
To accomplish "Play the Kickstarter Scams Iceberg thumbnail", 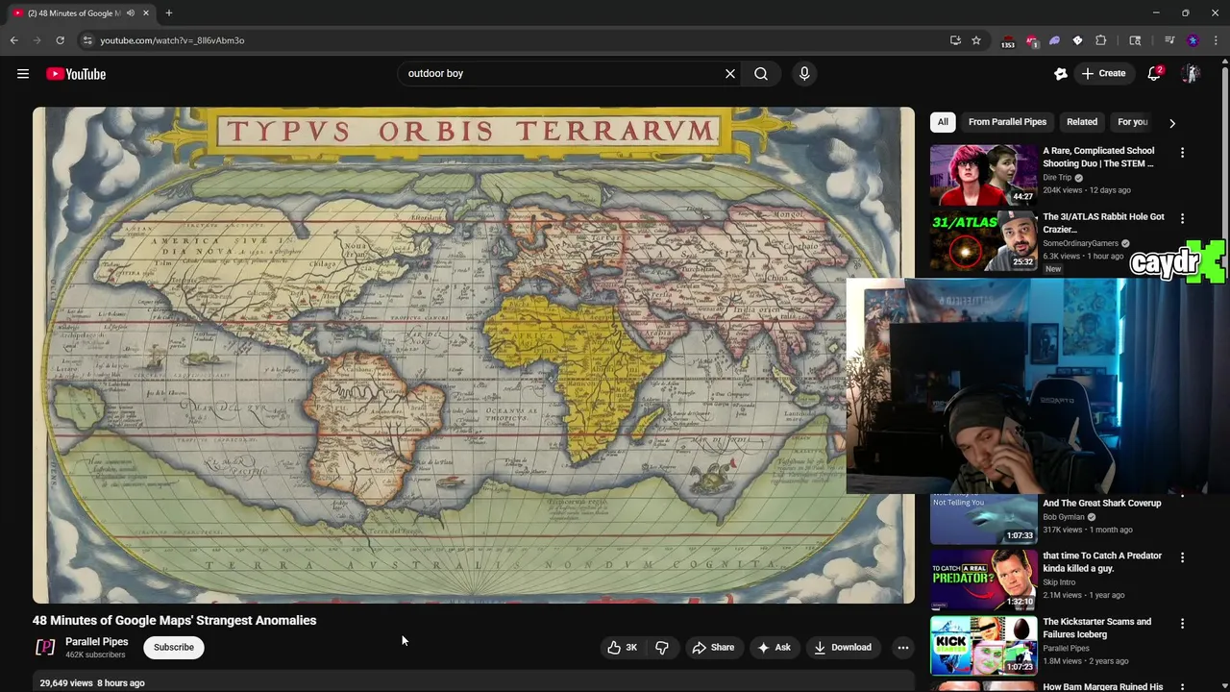I will pos(984,646).
